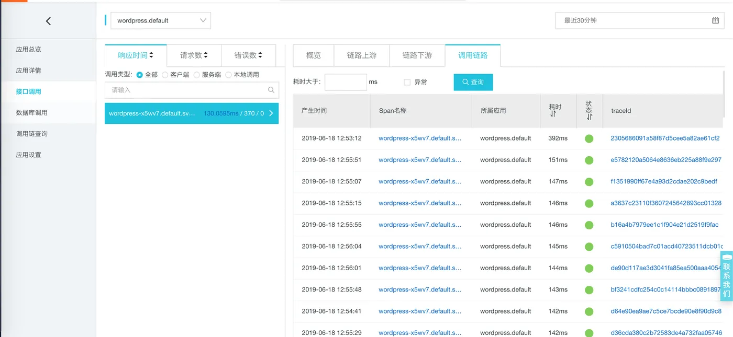
Task: Click the timestamp 2019-06-18 12:55:55
Action: tap(331, 225)
